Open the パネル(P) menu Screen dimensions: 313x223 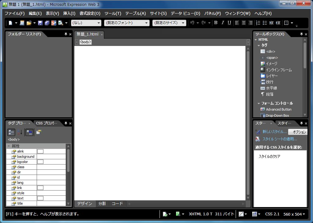tap(213, 13)
